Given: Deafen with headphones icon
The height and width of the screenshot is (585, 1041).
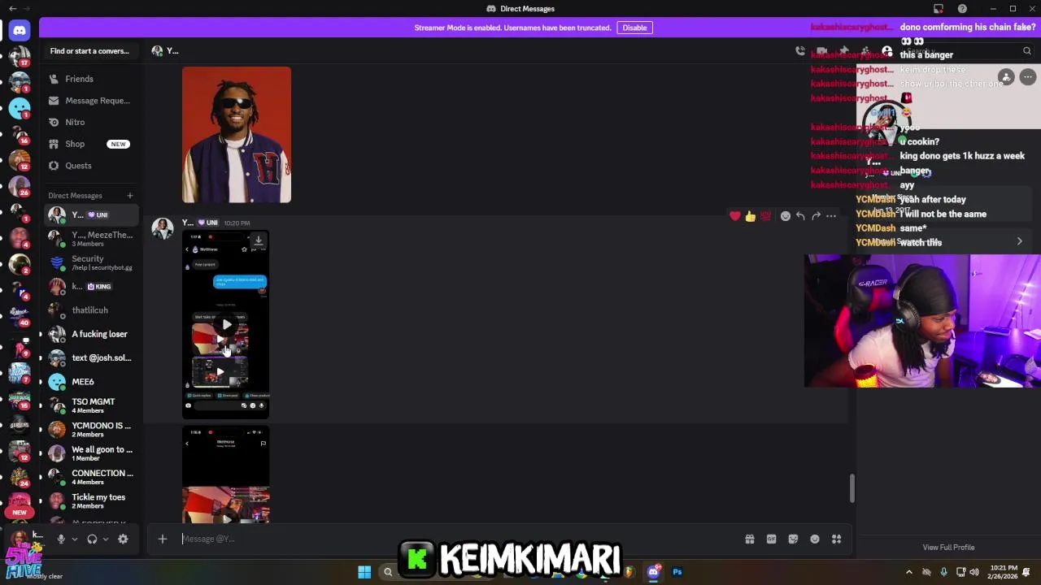Looking at the screenshot, I should tap(92, 539).
